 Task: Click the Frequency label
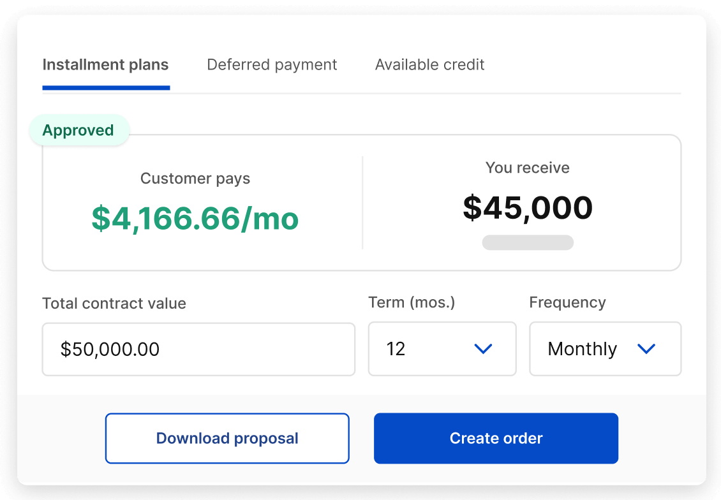pyautogui.click(x=567, y=302)
